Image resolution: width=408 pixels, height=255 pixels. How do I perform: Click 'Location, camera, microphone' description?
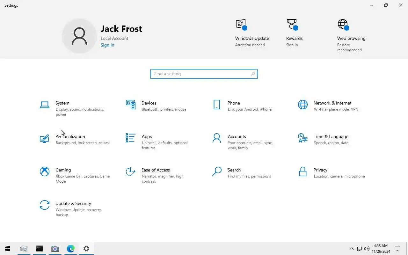339,176
